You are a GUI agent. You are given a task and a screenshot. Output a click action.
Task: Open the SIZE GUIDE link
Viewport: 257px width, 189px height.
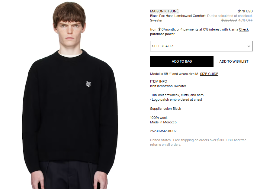(x=209, y=74)
